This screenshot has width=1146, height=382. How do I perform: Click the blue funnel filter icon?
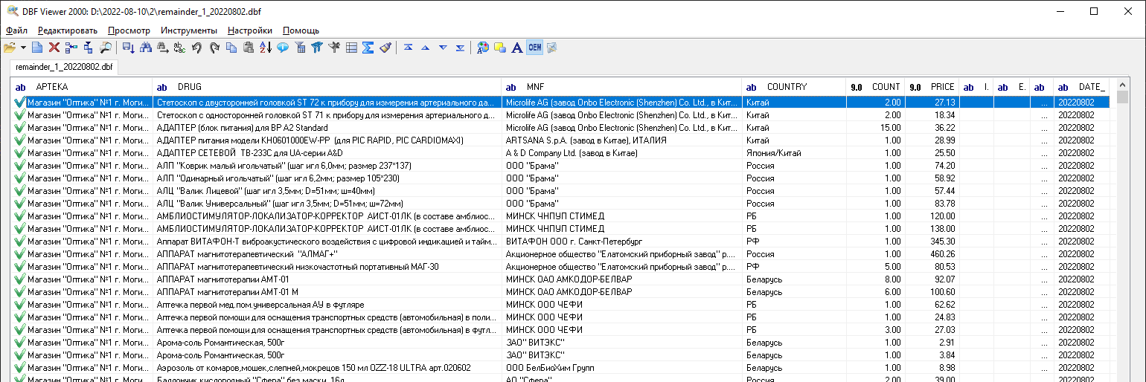click(x=317, y=48)
